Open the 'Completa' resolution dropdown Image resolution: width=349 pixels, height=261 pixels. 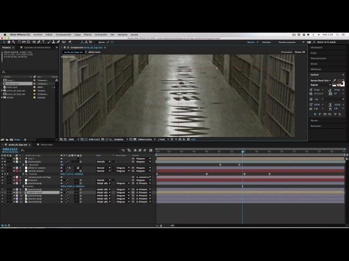point(121,139)
